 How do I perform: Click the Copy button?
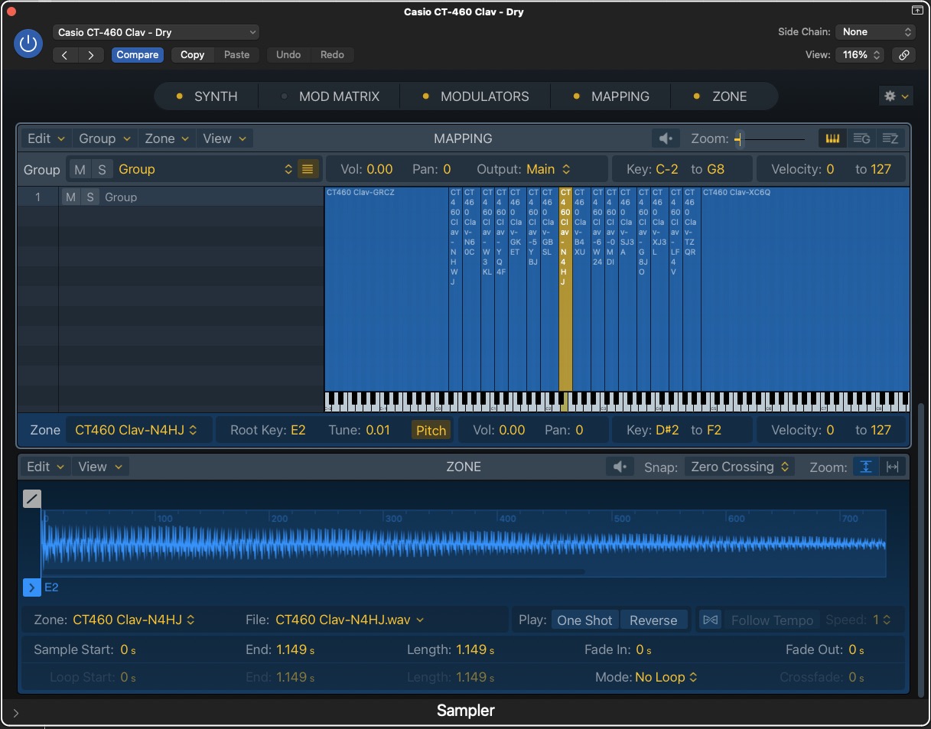(192, 55)
